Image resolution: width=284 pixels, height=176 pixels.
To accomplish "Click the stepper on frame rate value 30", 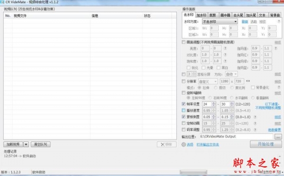I will coord(232,104).
